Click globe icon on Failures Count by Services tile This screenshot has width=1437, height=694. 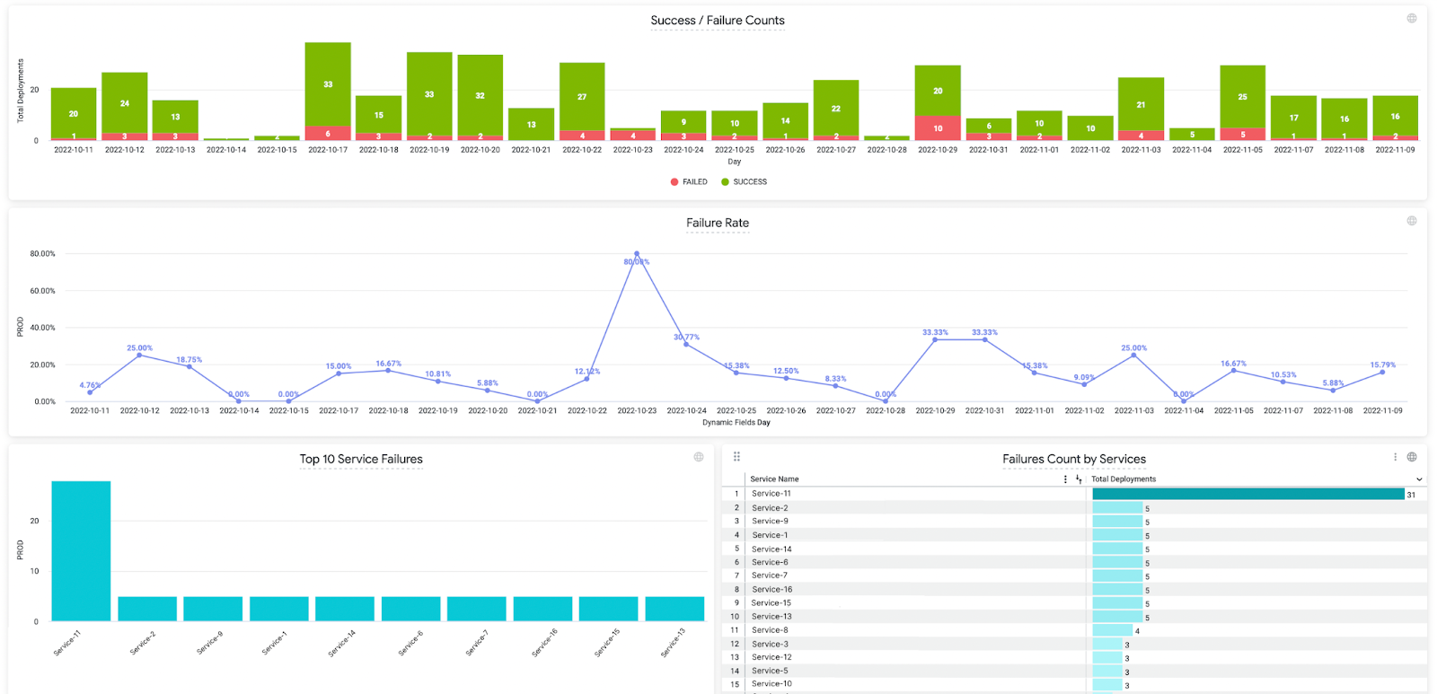(x=1412, y=457)
